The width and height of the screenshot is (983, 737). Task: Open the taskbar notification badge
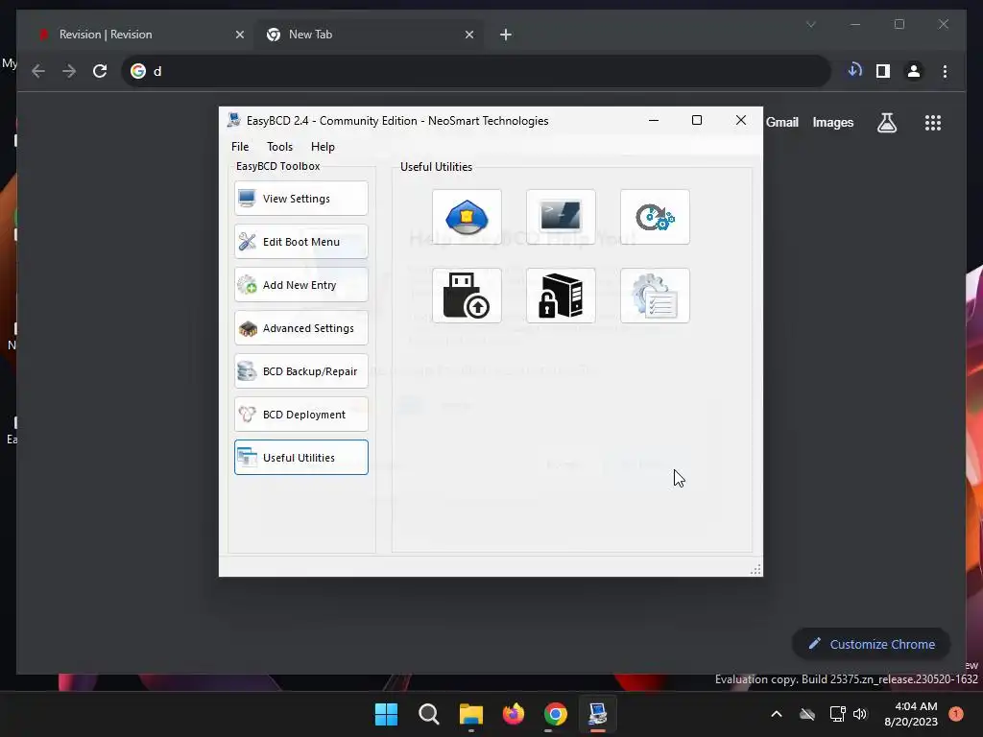pyautogui.click(x=956, y=714)
